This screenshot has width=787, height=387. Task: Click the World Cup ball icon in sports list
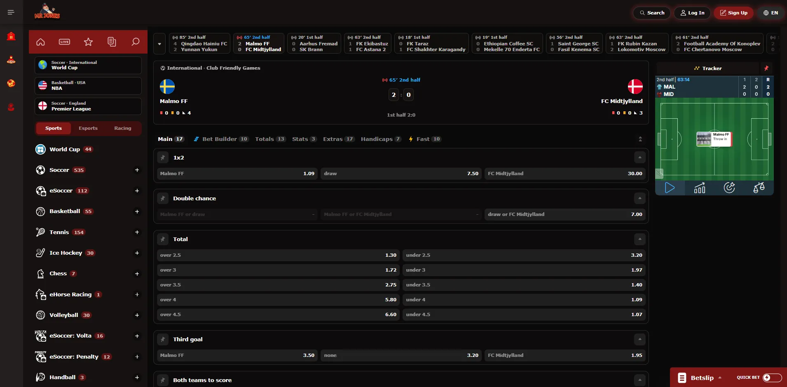(x=40, y=149)
